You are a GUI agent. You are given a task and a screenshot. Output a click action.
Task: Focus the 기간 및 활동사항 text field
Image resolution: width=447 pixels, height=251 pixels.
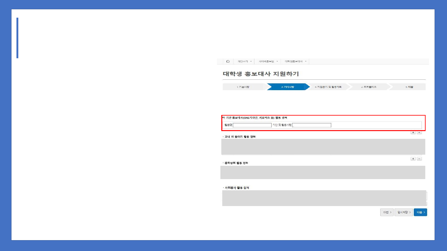[x=312, y=125]
